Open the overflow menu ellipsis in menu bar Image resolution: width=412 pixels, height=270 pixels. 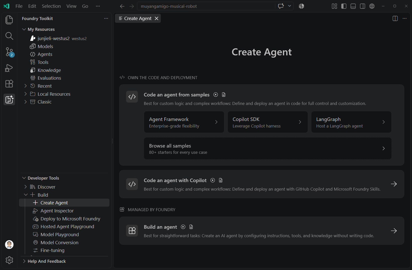(x=98, y=6)
